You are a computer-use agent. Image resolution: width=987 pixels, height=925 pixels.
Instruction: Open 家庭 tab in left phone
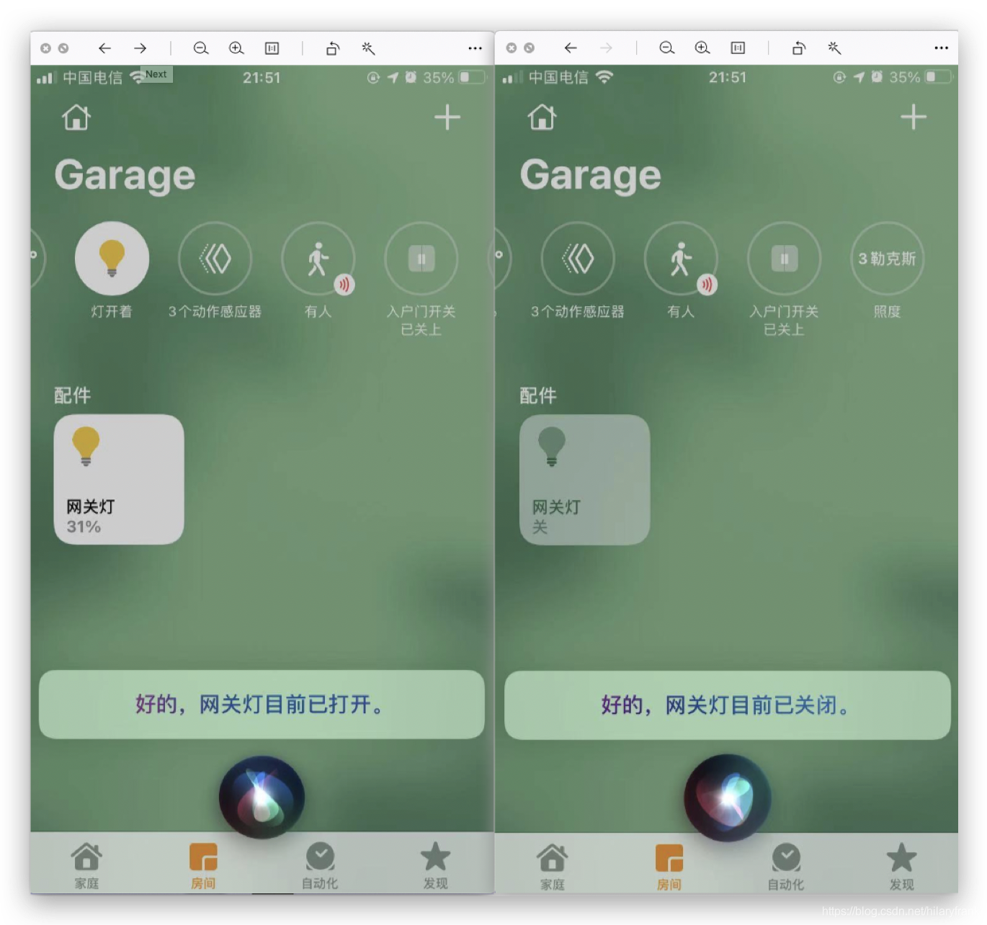point(86,866)
